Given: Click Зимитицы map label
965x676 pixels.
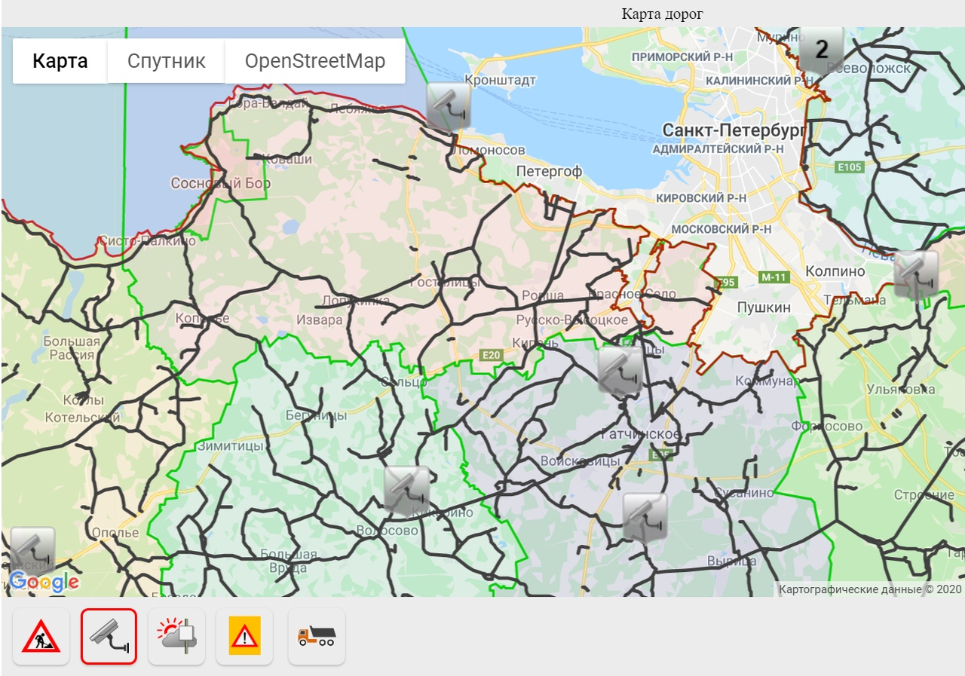Looking at the screenshot, I should click(x=231, y=446).
